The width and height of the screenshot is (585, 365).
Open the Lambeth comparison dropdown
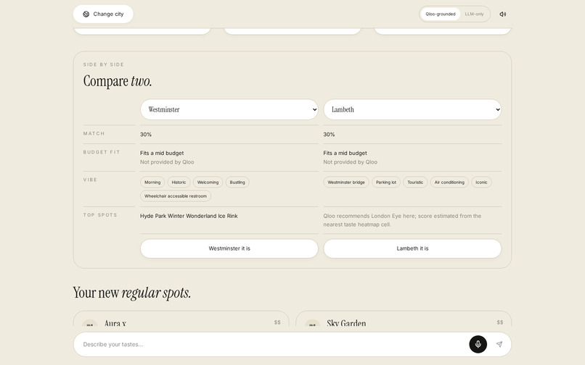click(x=412, y=109)
